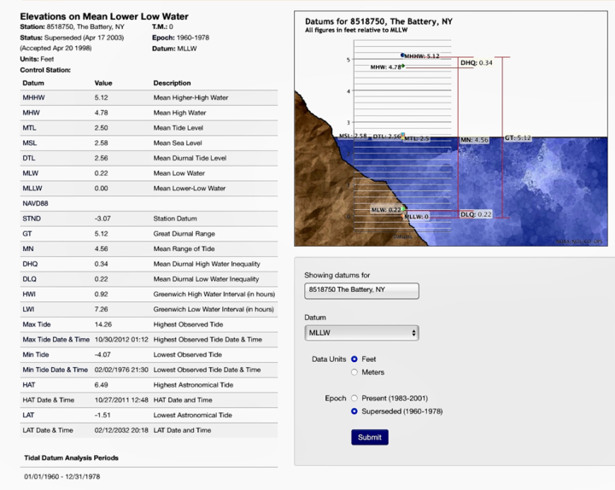Image resolution: width=615 pixels, height=490 pixels.
Task: Click the MHHW 5.12 marker on the chart
Action: pos(420,55)
